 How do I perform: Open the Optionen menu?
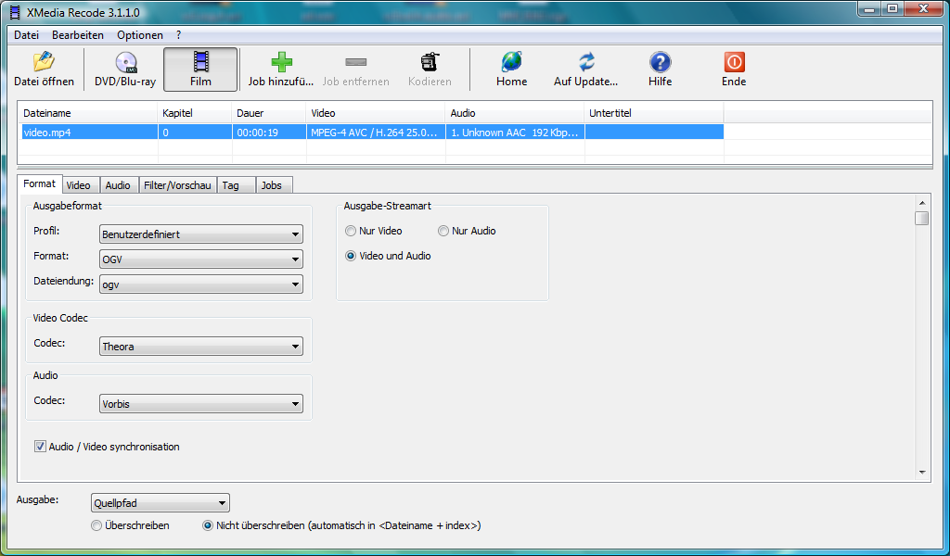point(140,35)
